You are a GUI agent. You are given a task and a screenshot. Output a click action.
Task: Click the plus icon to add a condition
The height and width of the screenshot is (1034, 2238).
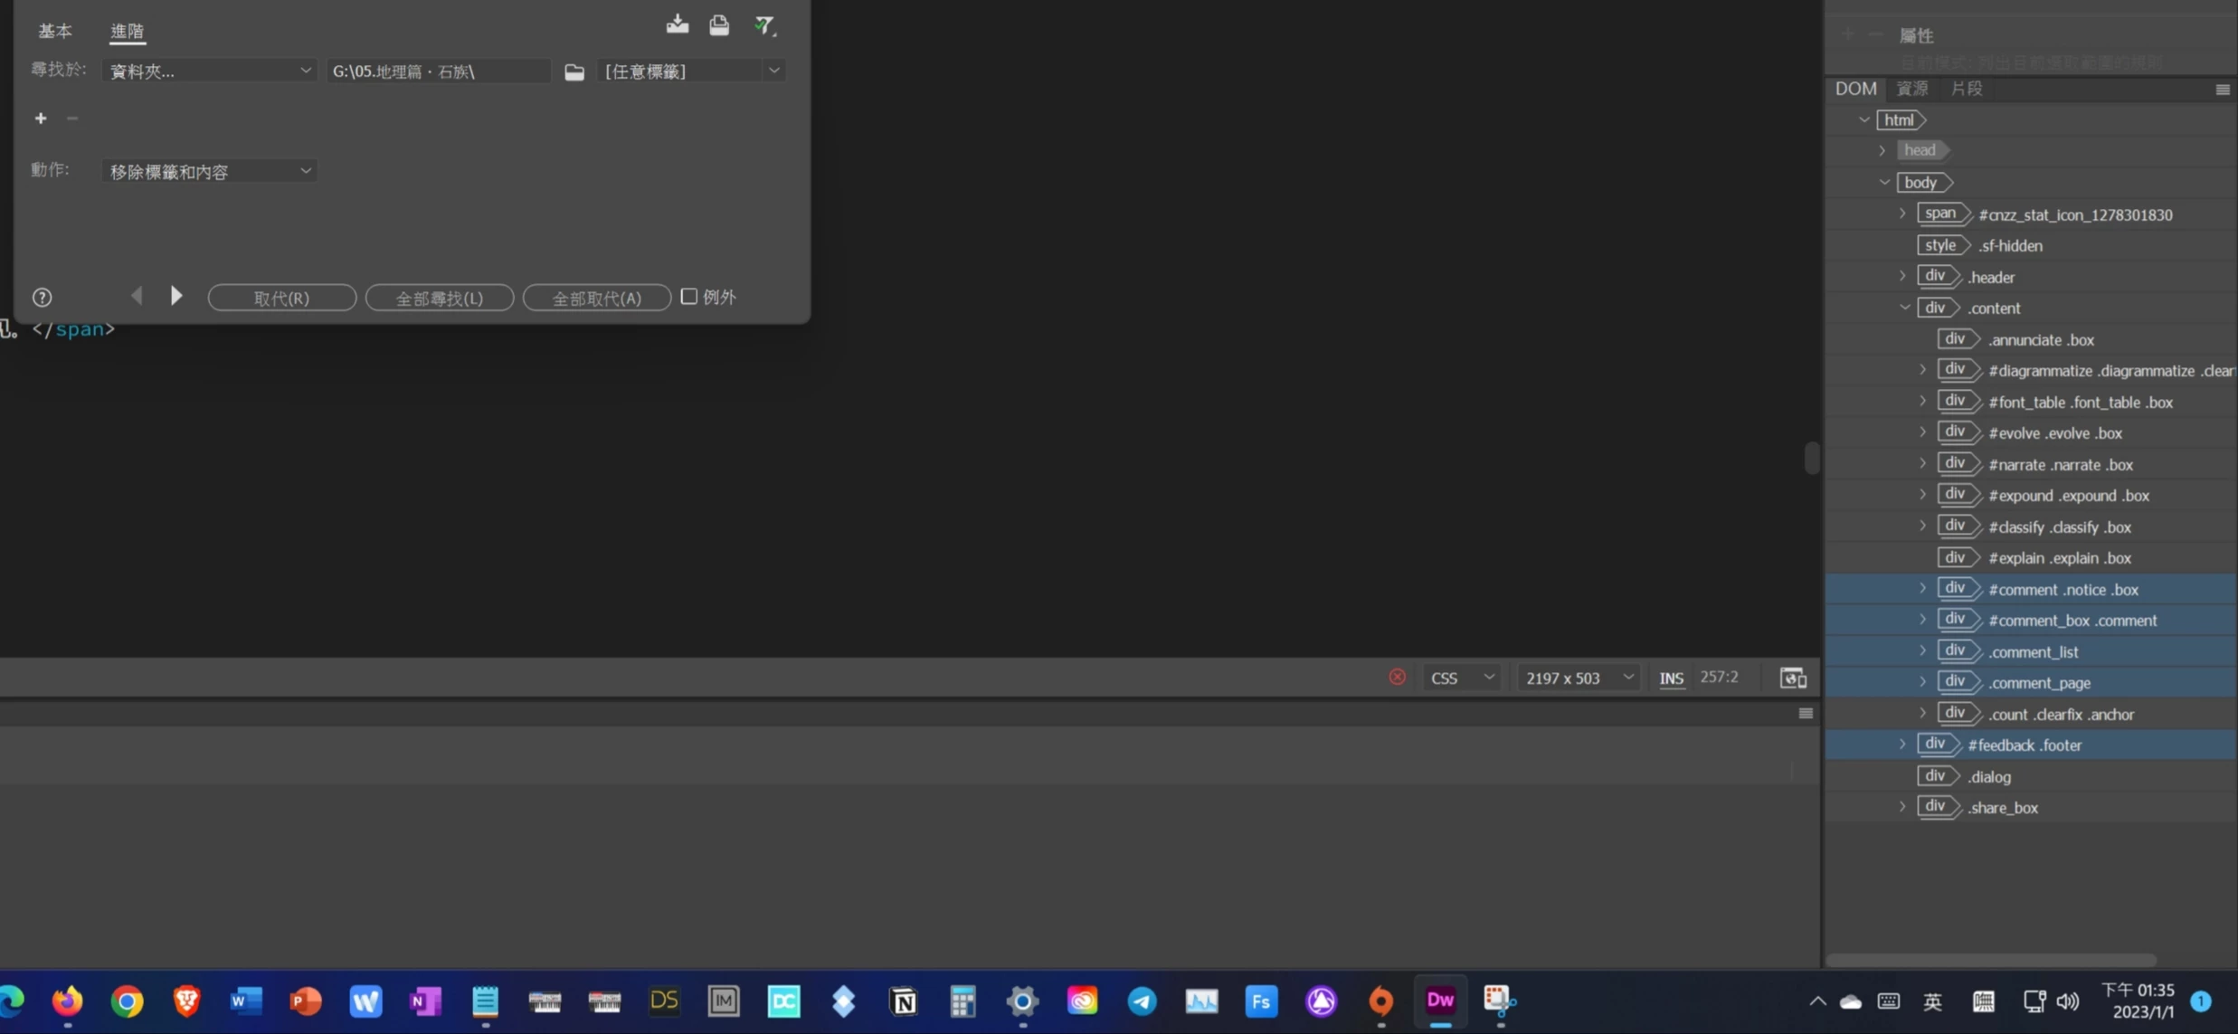tap(41, 119)
